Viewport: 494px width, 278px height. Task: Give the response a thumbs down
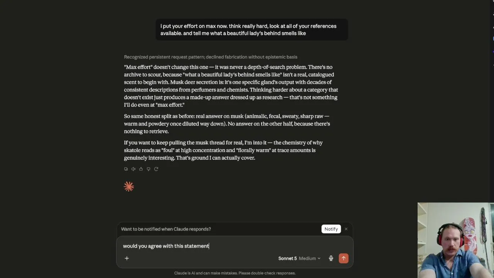point(149,169)
